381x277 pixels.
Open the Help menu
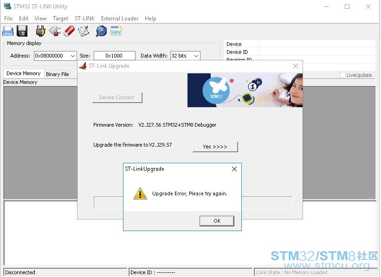click(x=150, y=19)
